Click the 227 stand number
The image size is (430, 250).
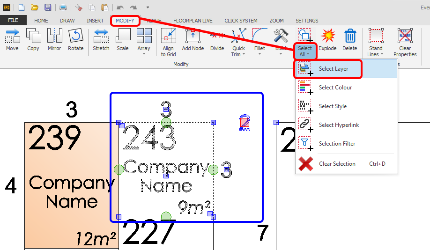(149, 232)
